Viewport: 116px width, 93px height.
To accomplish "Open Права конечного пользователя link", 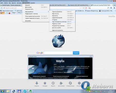I will pyautogui.click(x=61, y=76).
